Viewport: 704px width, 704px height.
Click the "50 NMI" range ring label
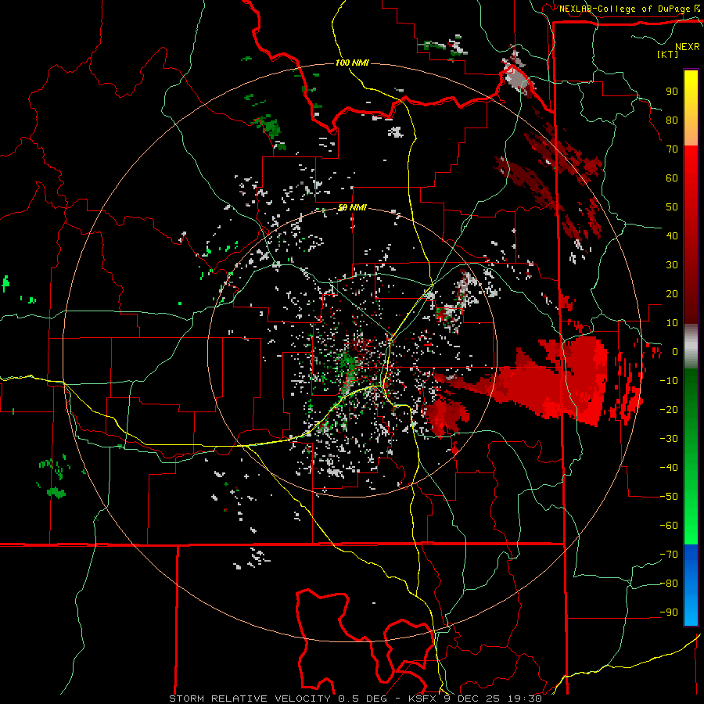(352, 207)
